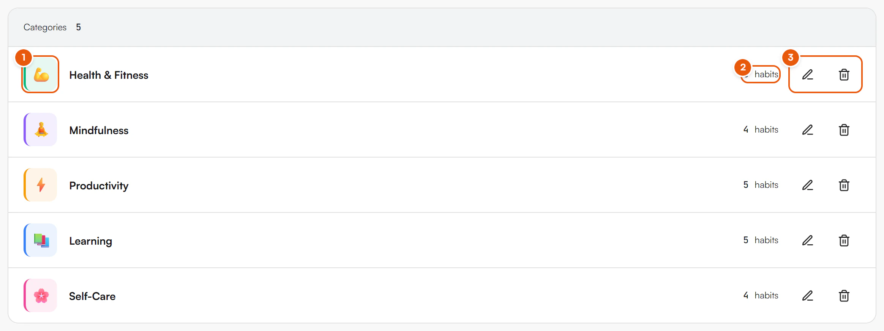Screen dimensions: 884x331
Task: Delete the Learning category
Action: pos(844,240)
